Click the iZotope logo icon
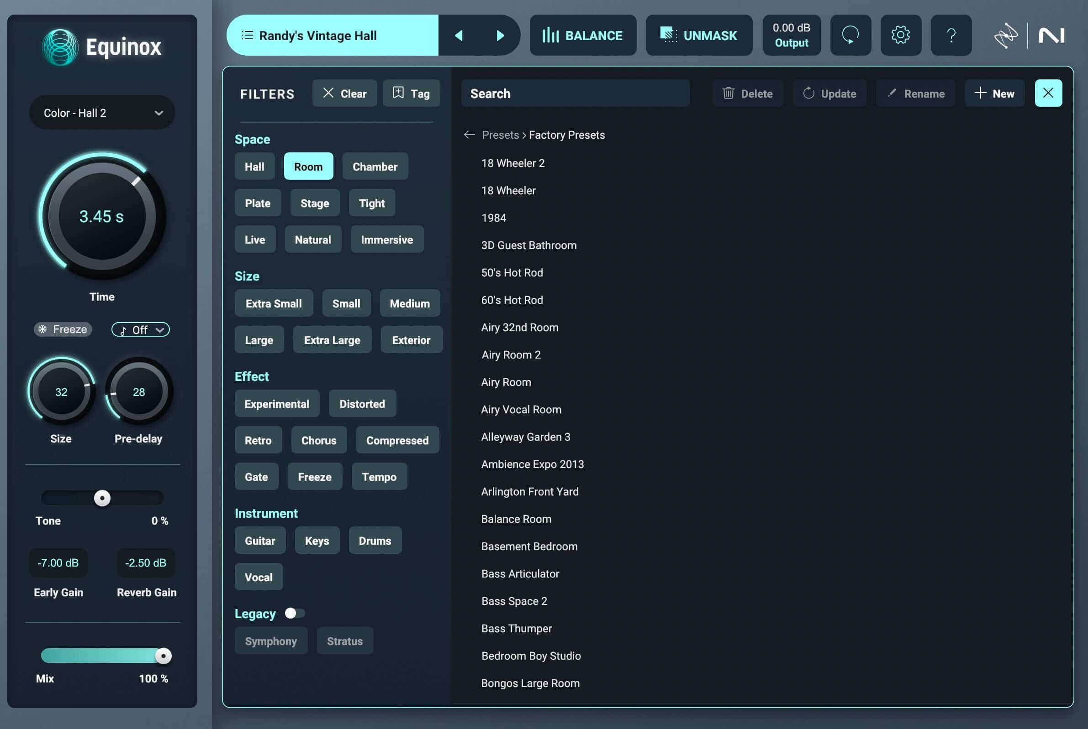The image size is (1088, 729). 1006,35
